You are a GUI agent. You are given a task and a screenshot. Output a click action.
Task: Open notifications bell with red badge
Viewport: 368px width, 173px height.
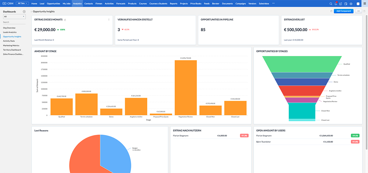pos(336,3)
